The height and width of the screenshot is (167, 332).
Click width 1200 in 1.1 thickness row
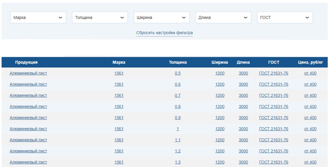[220, 140]
